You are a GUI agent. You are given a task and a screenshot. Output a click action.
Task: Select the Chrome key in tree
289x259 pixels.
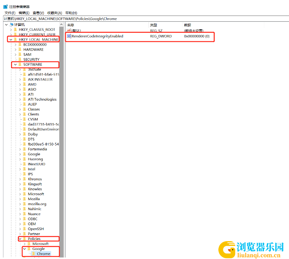coord(44,254)
